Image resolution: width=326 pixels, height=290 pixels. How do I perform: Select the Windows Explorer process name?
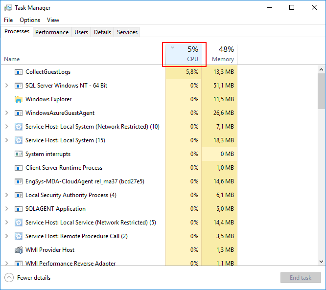click(x=48, y=99)
